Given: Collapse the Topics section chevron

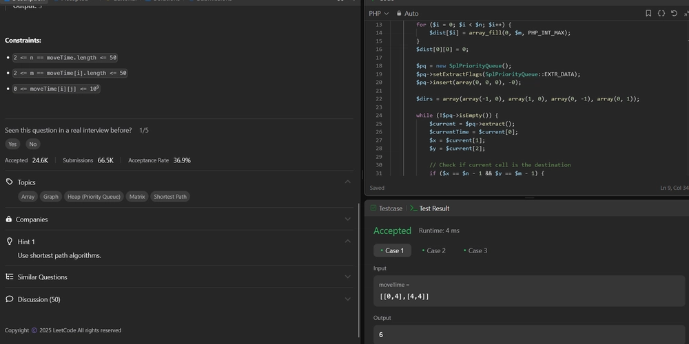Looking at the screenshot, I should 347,182.
